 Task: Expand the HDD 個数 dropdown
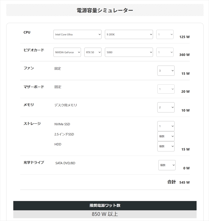tap(166, 146)
